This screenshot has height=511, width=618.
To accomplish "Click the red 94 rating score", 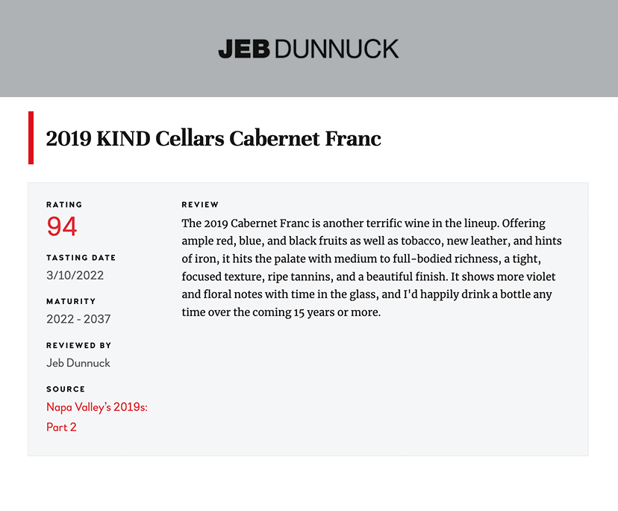I will click(62, 226).
